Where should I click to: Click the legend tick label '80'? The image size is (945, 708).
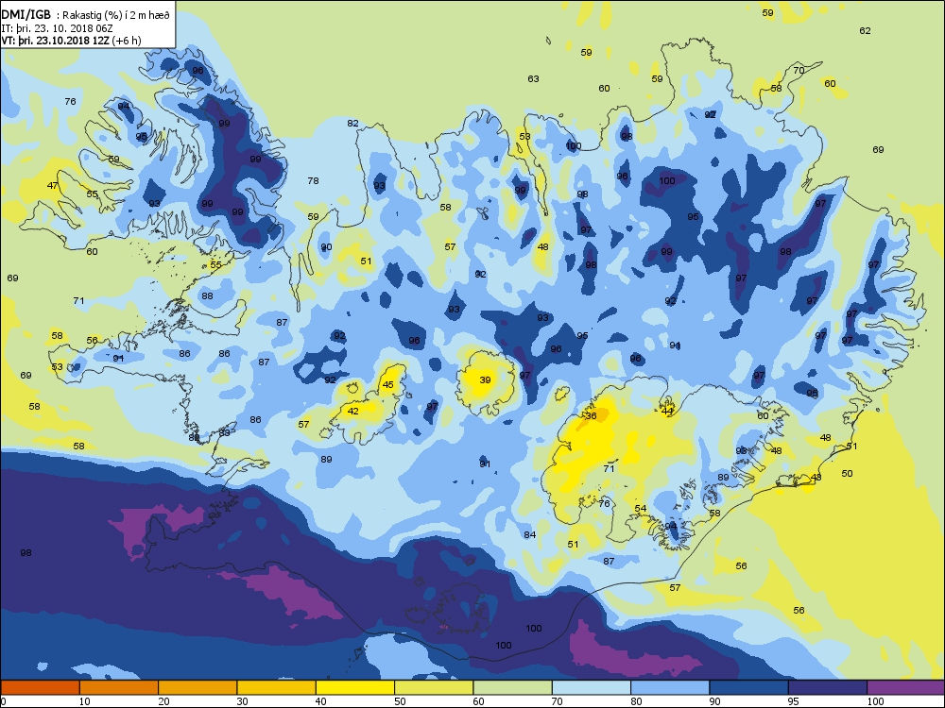pyautogui.click(x=636, y=701)
